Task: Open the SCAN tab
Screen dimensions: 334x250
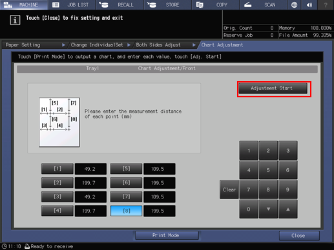Action: tap(263, 5)
